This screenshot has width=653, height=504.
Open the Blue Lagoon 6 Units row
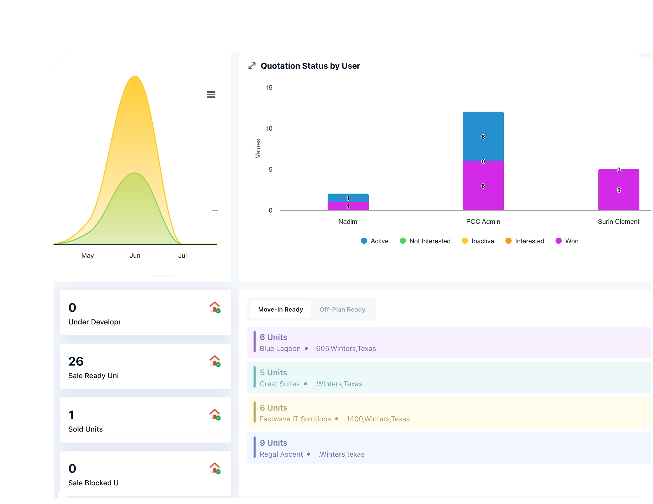click(x=448, y=342)
